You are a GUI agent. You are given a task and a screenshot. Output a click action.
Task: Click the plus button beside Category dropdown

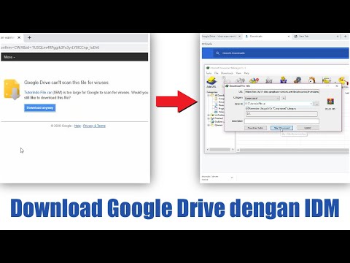click(284, 98)
